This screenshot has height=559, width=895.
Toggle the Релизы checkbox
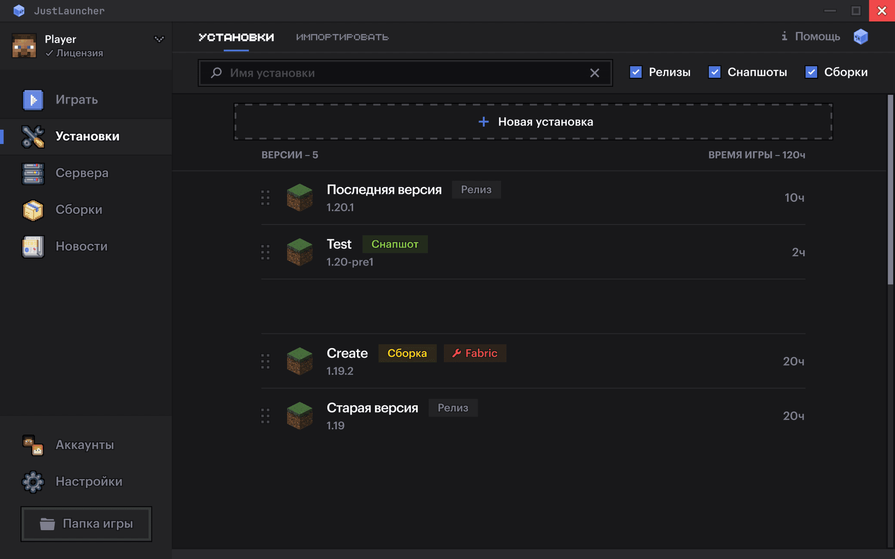pyautogui.click(x=636, y=72)
